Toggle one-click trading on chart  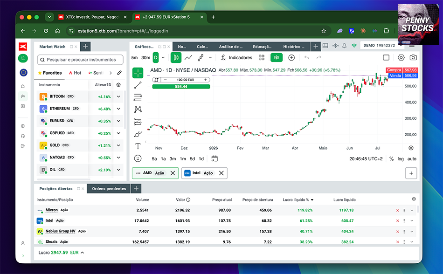pyautogui.click(x=277, y=58)
